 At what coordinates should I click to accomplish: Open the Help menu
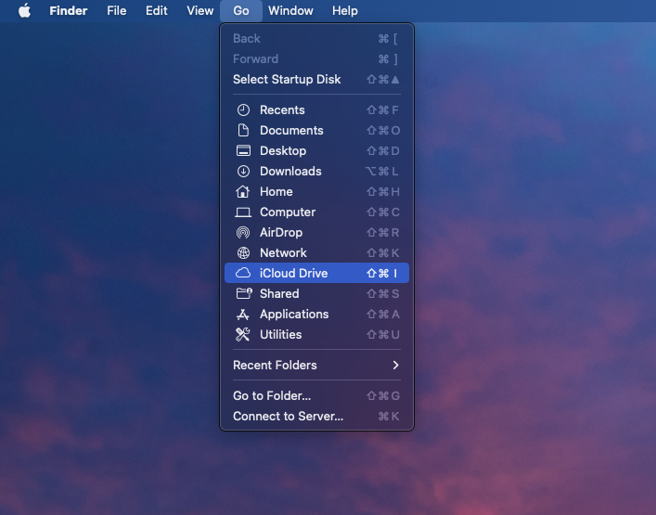tap(345, 10)
